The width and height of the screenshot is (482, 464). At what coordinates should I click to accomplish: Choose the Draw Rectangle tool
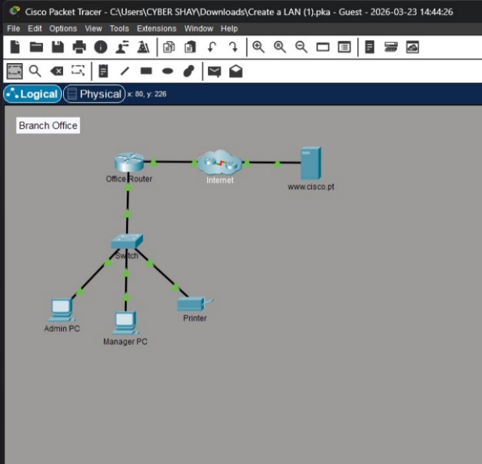point(146,71)
